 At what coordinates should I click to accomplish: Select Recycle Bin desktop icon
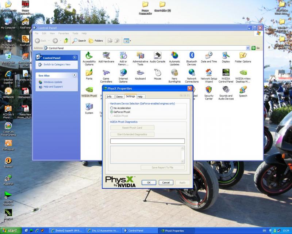(x=8, y=58)
